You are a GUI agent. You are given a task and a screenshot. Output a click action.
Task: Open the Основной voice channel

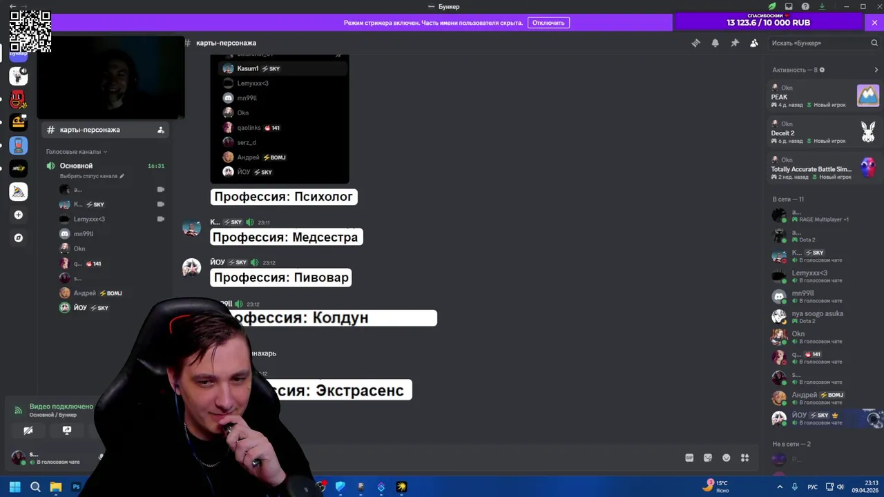point(105,166)
